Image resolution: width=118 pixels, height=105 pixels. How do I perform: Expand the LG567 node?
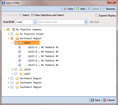pyautogui.click(x=12, y=74)
